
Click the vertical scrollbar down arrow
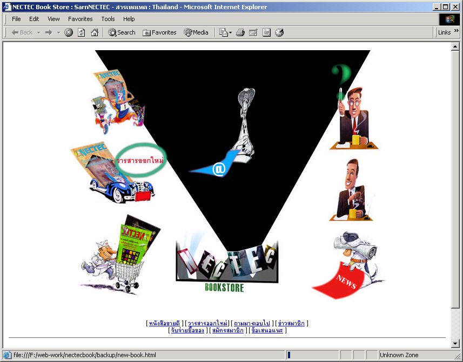(455, 344)
